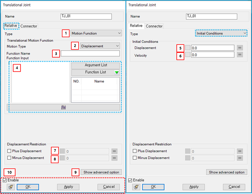The width and height of the screenshot is (252, 194).
Task: Click equals button for Plus Displacement in right dialog
Action: (x=240, y=151)
